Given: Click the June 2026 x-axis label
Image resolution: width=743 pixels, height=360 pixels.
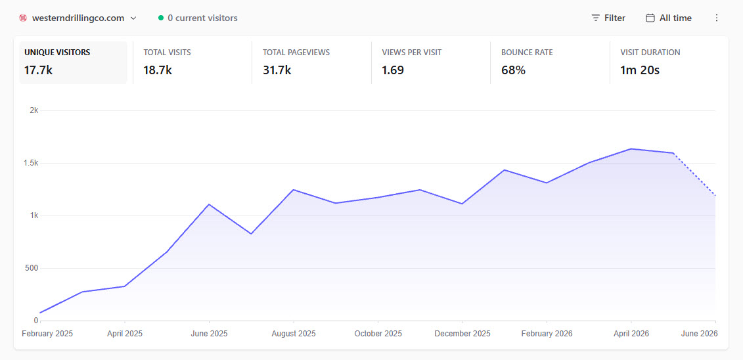Looking at the screenshot, I should click(700, 334).
